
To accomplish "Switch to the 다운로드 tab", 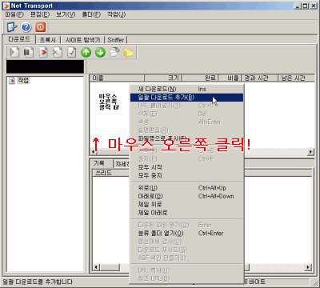I will [19, 39].
